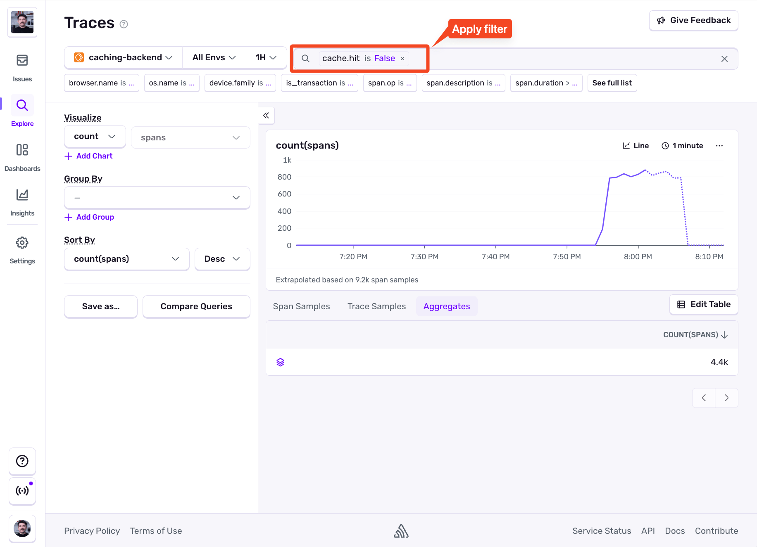Click See full list of filters
The image size is (757, 547).
[x=612, y=83]
